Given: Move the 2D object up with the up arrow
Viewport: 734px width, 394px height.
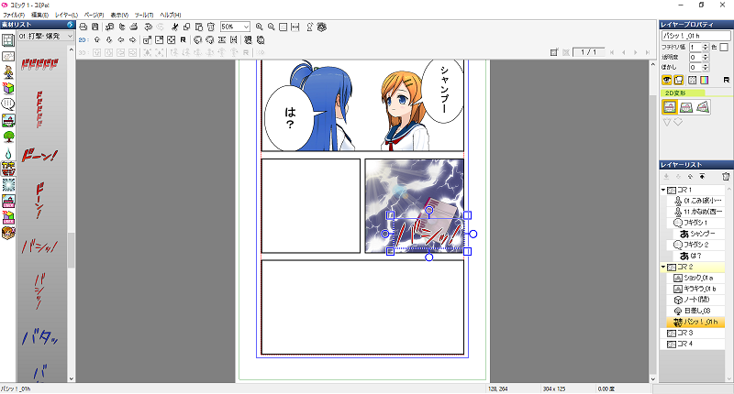Looking at the screenshot, I should (97, 39).
